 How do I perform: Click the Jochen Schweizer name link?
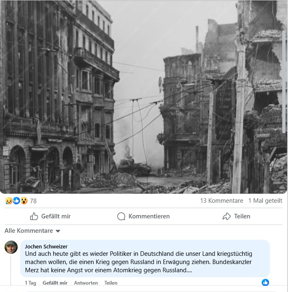tap(46, 246)
